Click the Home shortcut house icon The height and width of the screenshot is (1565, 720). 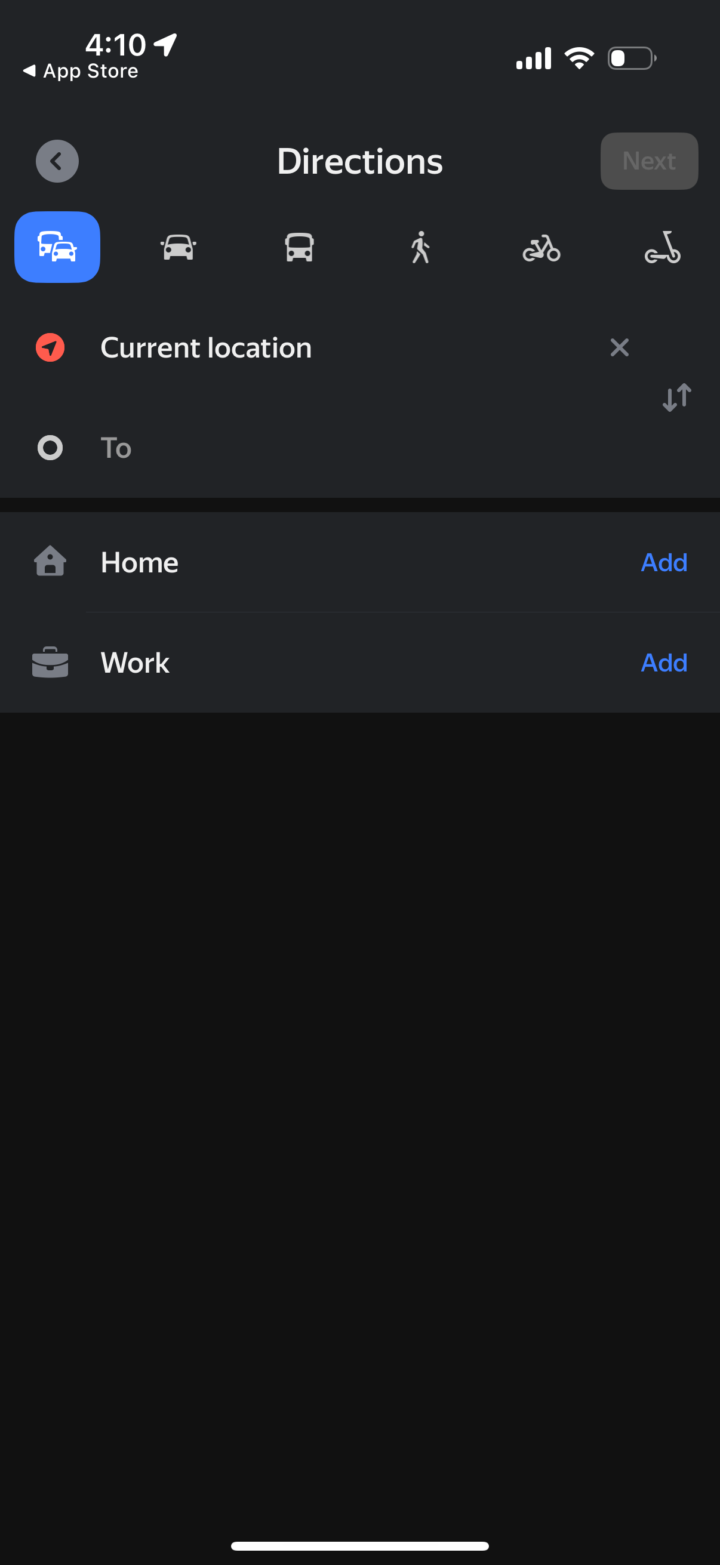coord(50,562)
